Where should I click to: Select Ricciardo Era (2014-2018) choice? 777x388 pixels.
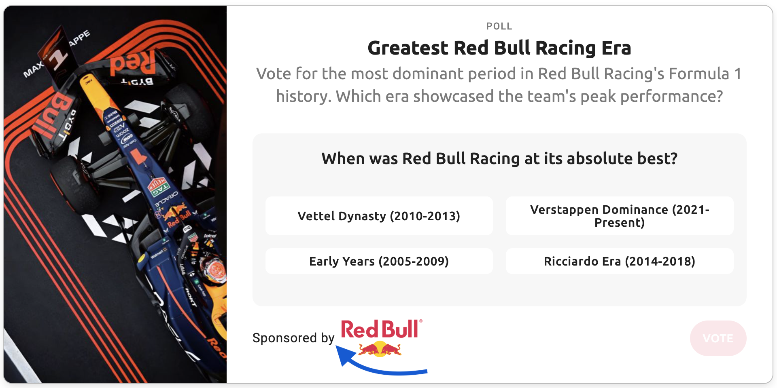click(x=619, y=261)
